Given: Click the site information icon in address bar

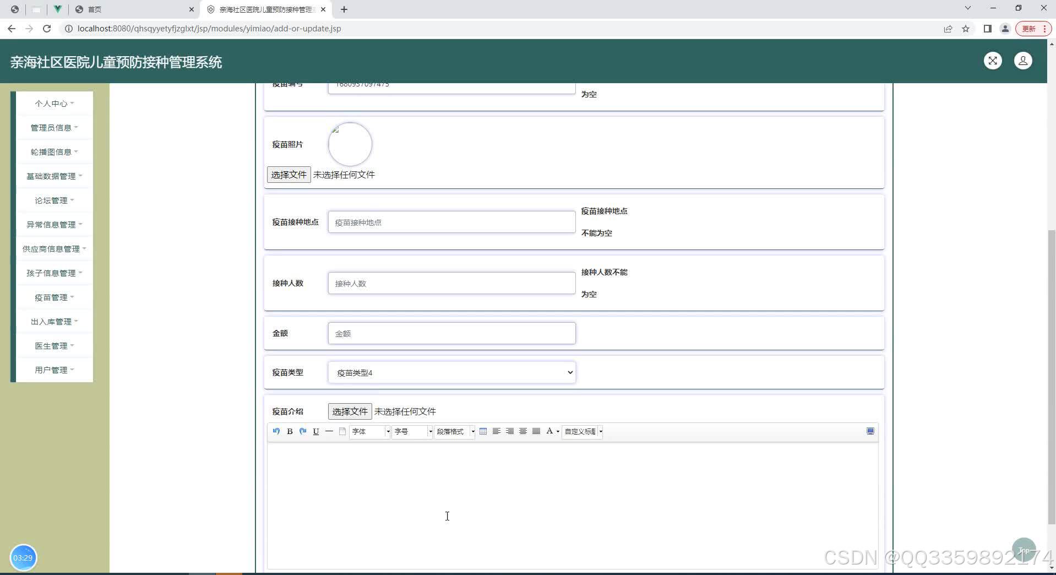Looking at the screenshot, I should pos(69,29).
